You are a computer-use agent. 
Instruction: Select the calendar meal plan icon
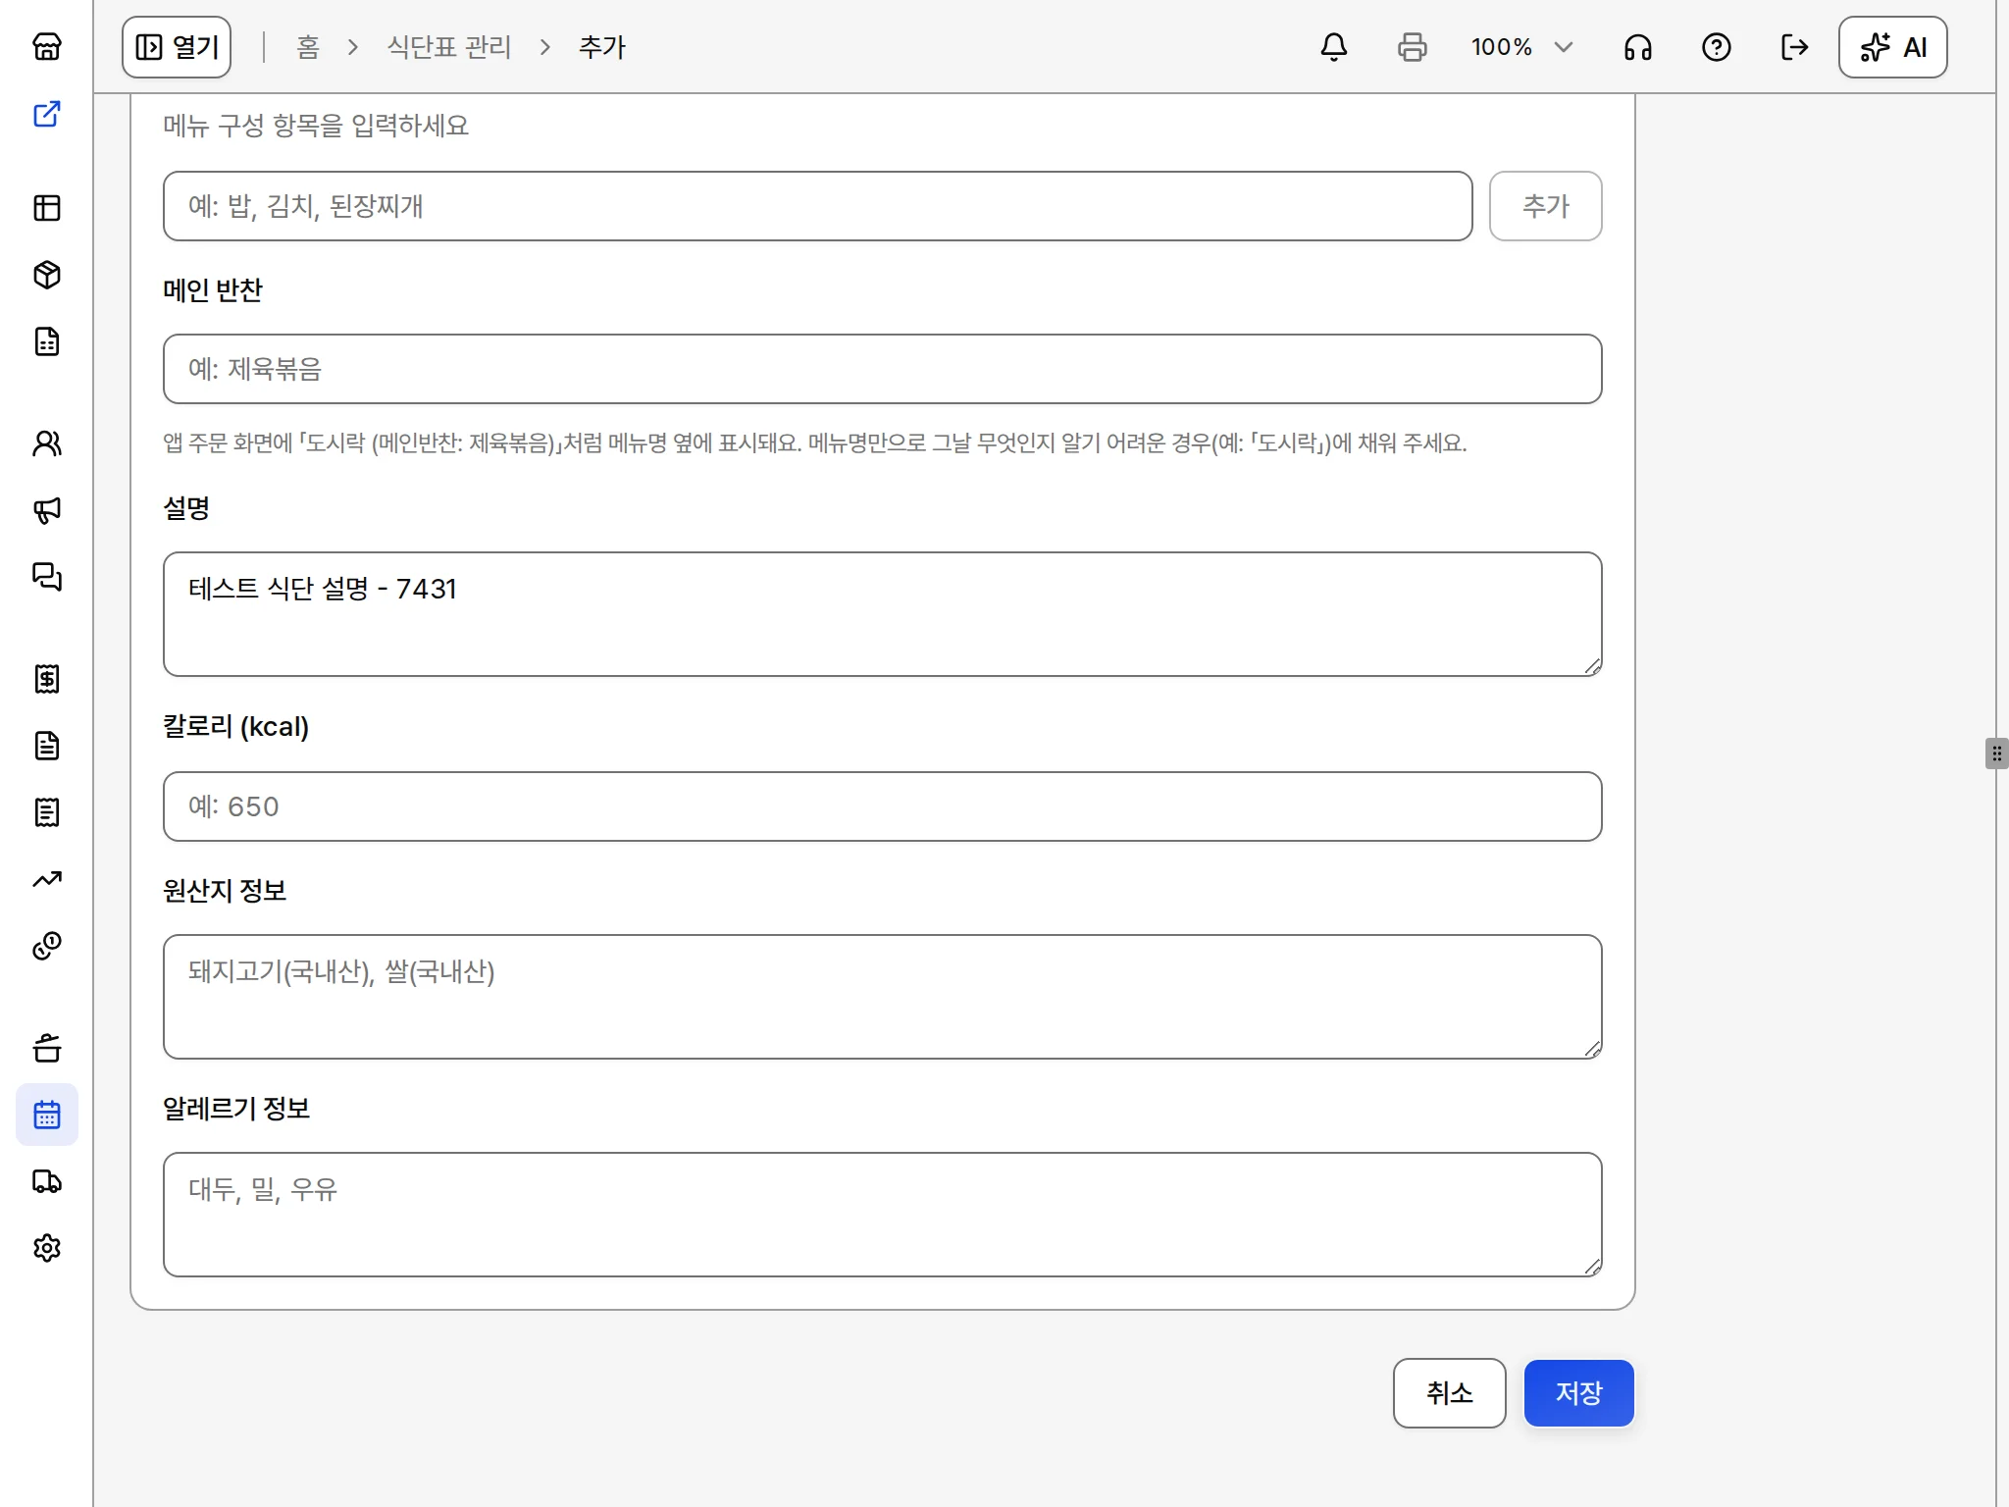tap(47, 1115)
